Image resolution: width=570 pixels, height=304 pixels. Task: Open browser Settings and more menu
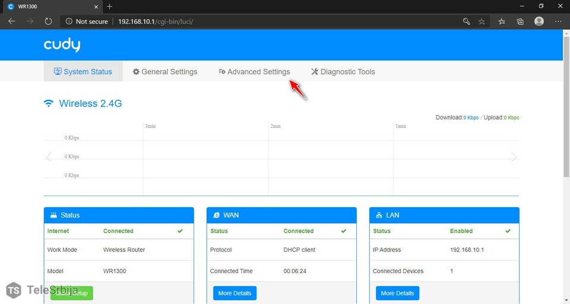[x=558, y=21]
